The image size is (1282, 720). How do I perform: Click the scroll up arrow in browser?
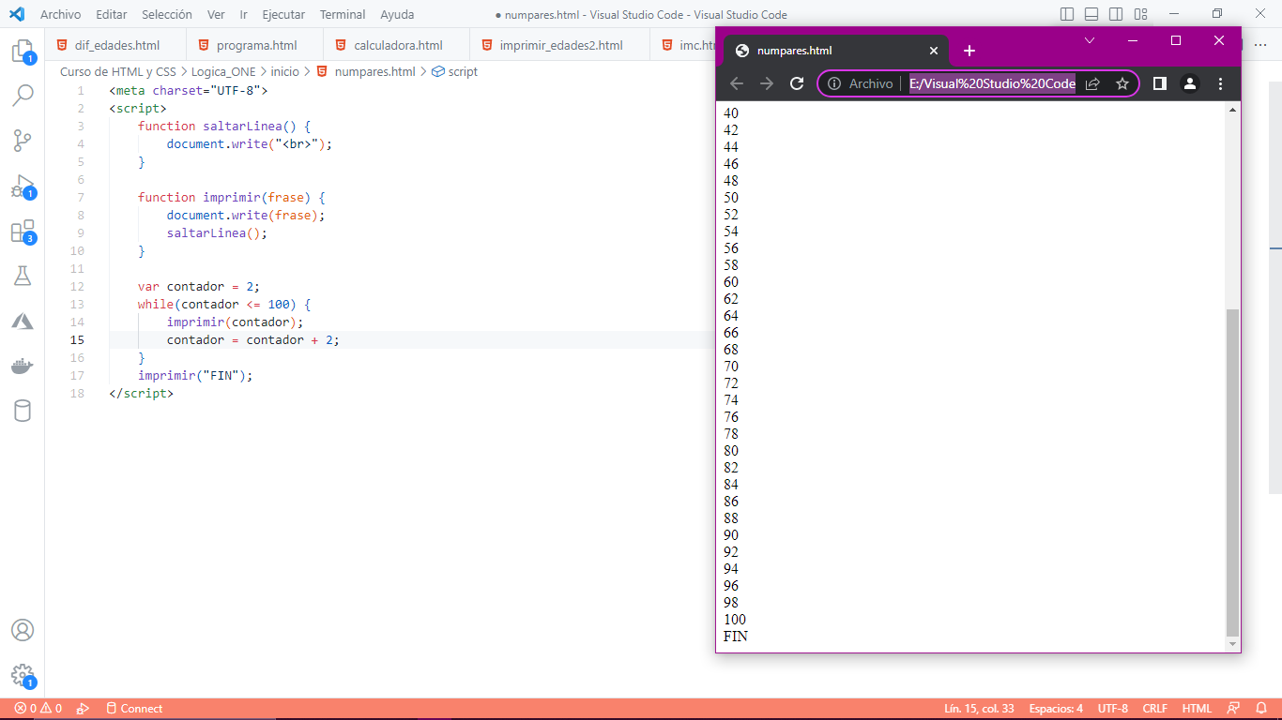1233,110
